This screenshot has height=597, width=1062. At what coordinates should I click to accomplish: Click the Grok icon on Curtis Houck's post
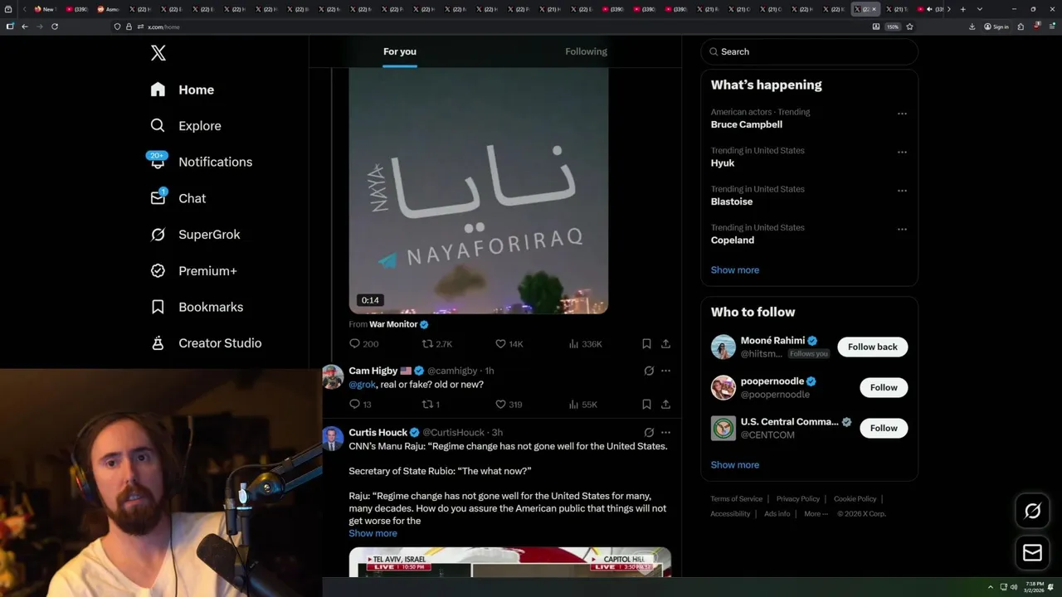[x=649, y=432]
